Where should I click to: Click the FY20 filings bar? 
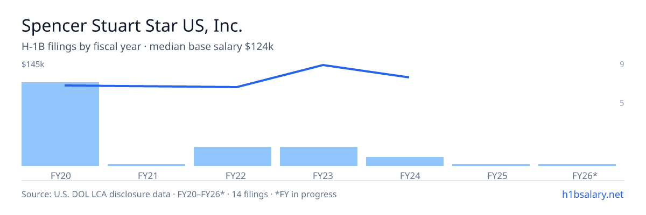(60, 124)
